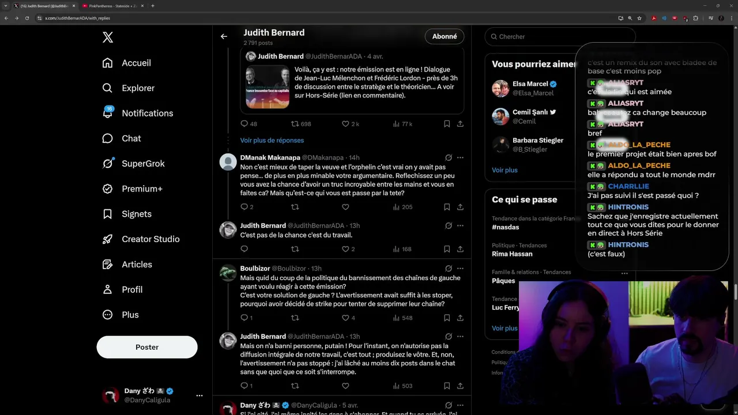
Task: Close the Judith Bernard browser tab
Action: coord(73,6)
